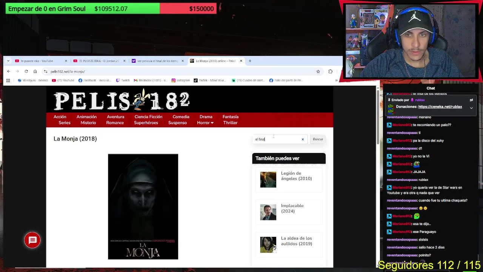483x272 pixels.
Task: Open the (21) YouTube bookmark
Action: 63,80
